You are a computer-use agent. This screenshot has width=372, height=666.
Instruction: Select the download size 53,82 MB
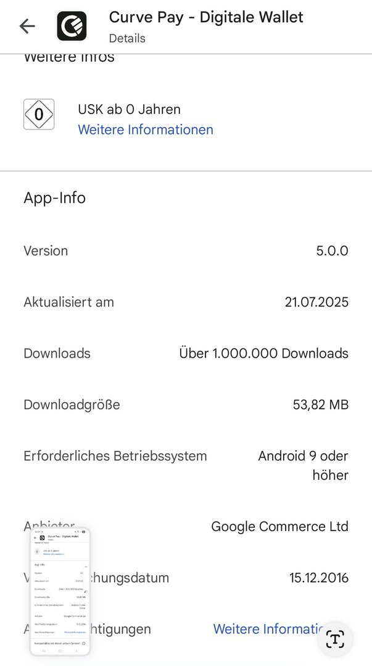pyautogui.click(x=320, y=405)
